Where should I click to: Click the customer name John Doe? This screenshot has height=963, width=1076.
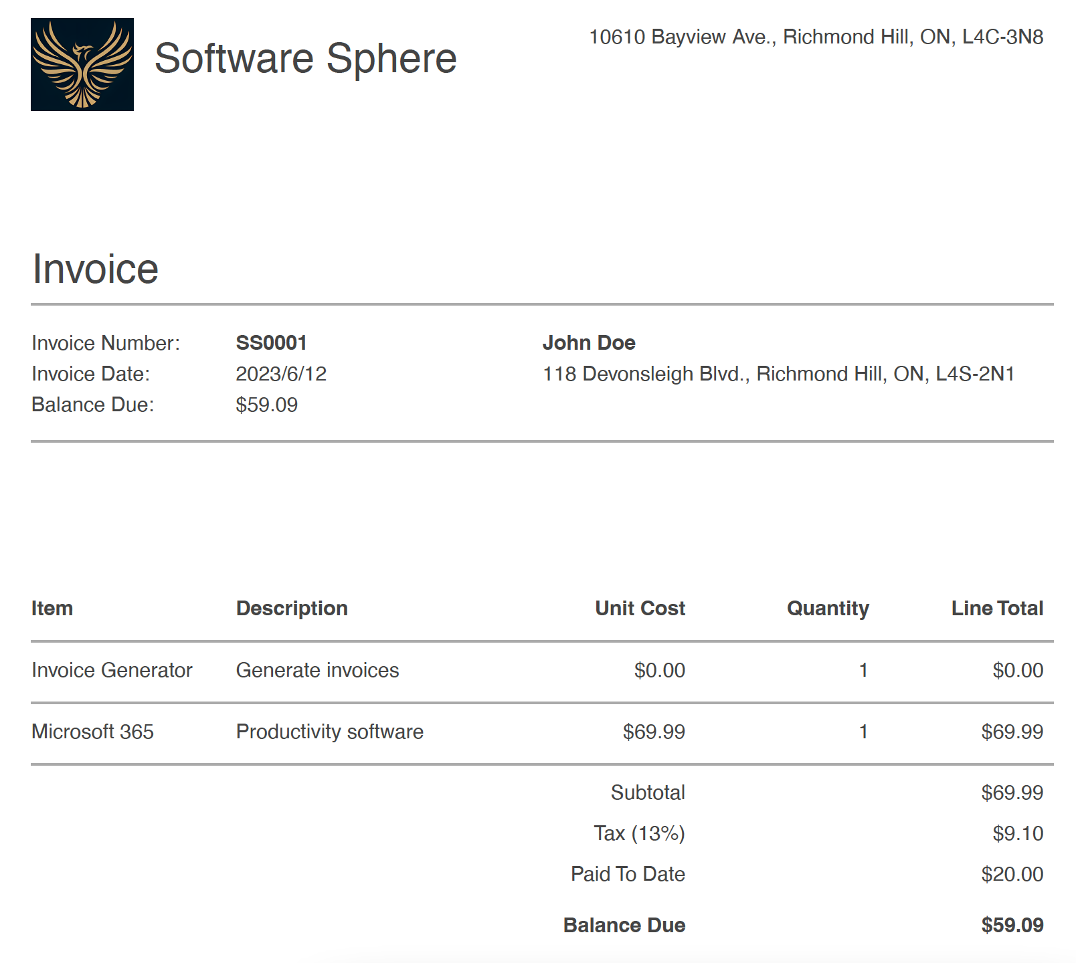(588, 343)
